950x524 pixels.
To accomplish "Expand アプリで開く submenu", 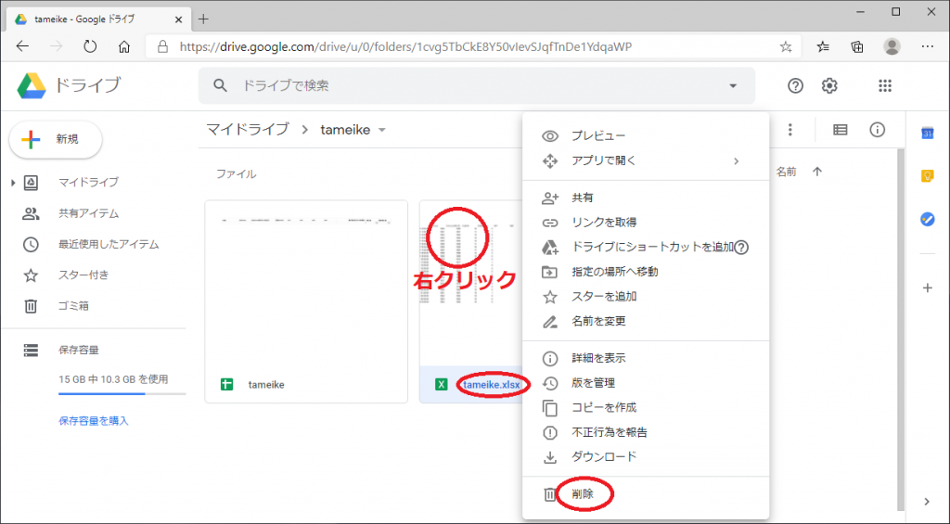I will coord(737,160).
